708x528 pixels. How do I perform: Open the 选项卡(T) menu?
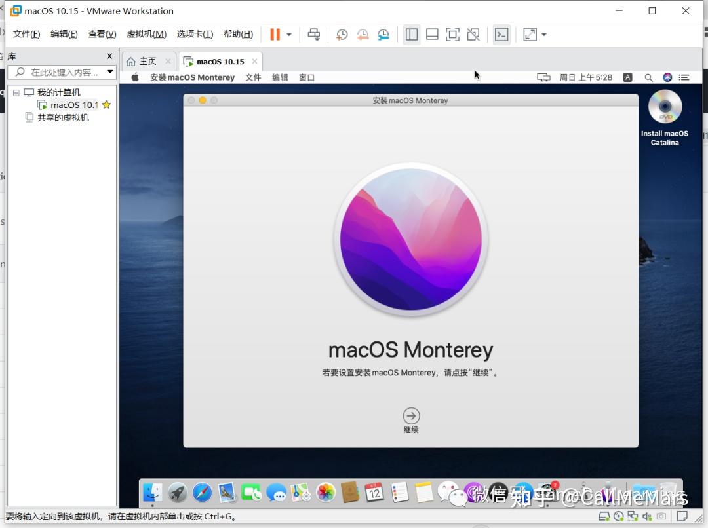(195, 34)
